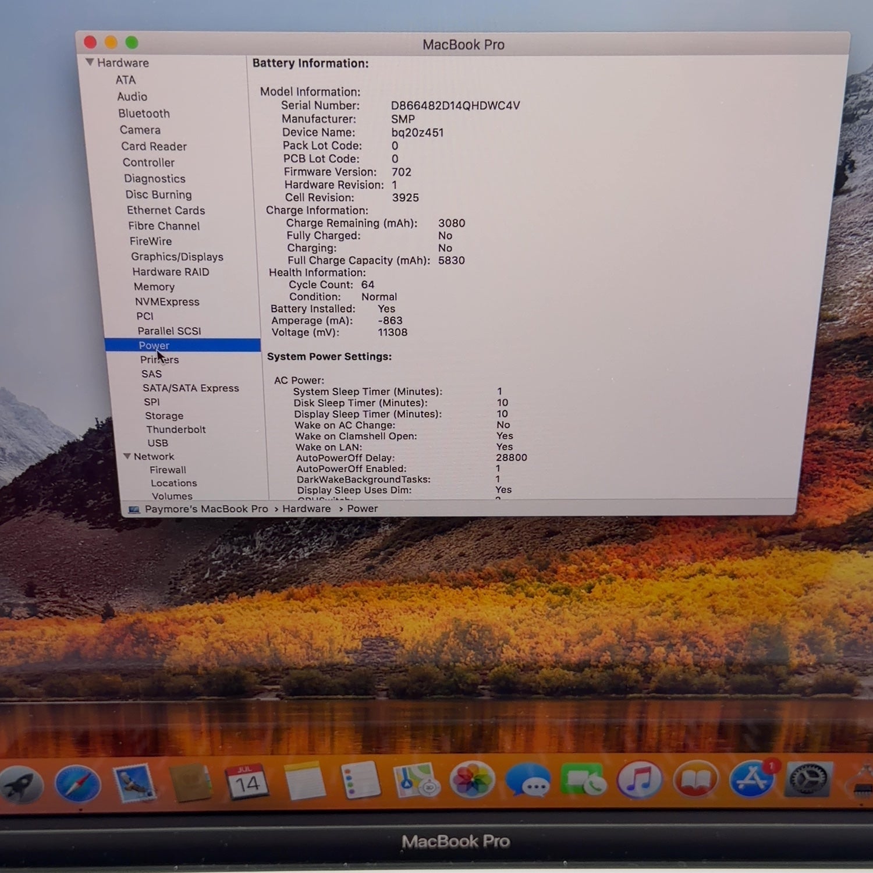Click Paymore's MacBook Pro in path bar
Screen dimensions: 873x873
(x=207, y=509)
